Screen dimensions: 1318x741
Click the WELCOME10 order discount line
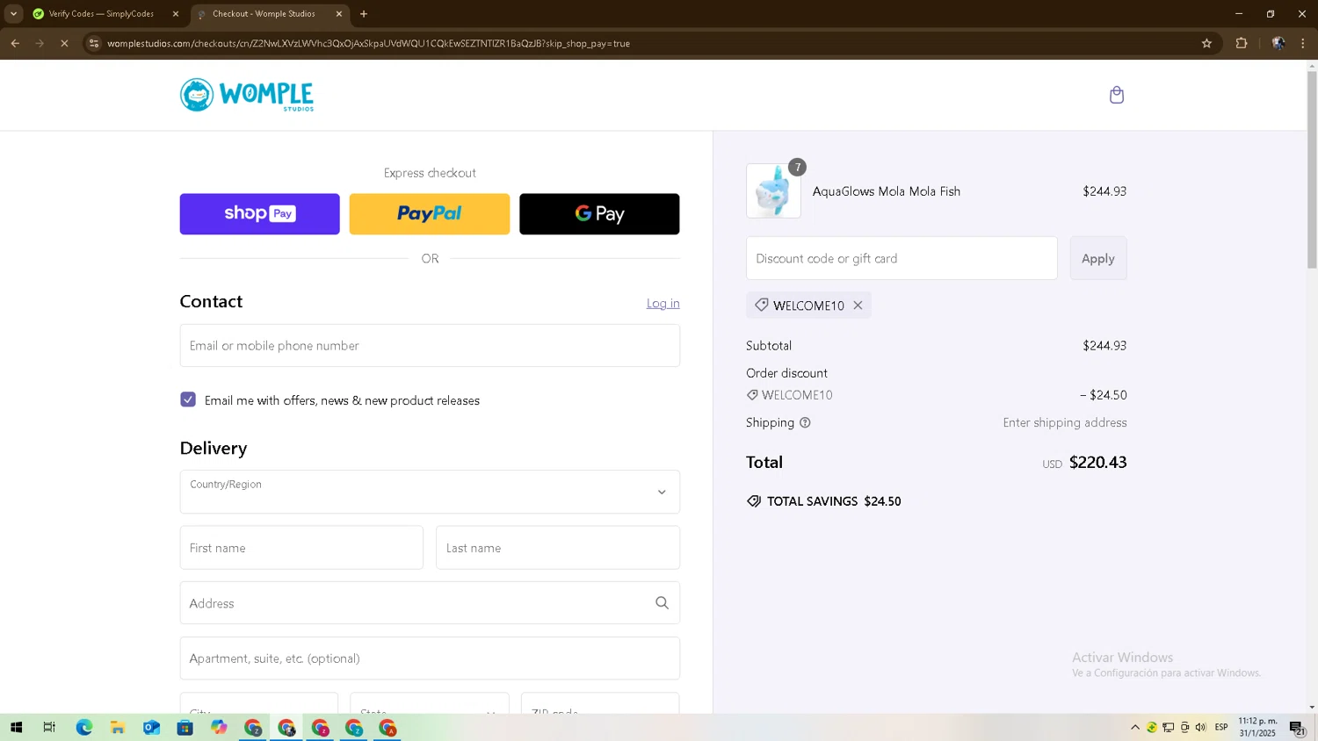pyautogui.click(x=937, y=395)
